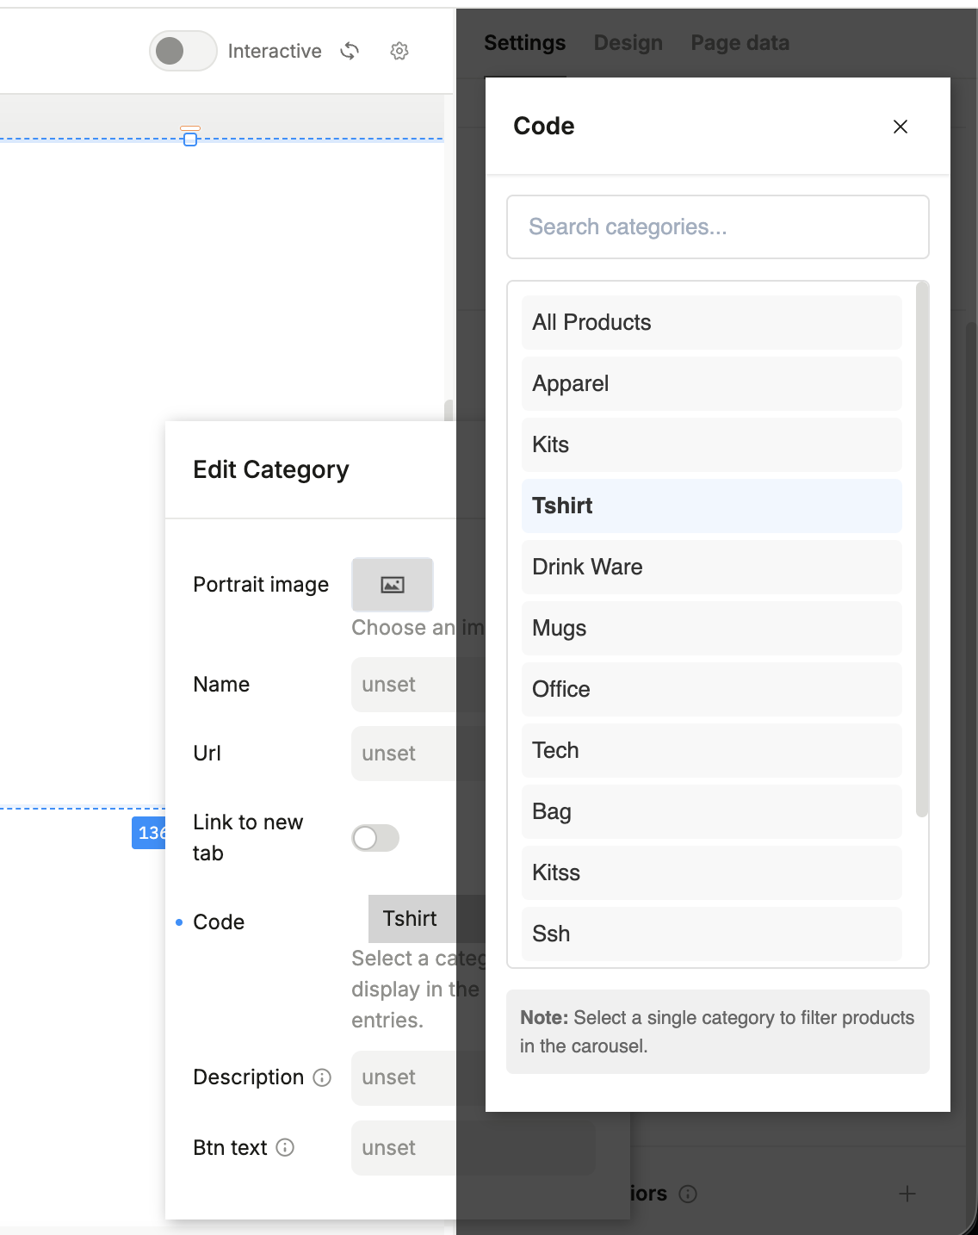Click the Description info icon

click(x=322, y=1077)
